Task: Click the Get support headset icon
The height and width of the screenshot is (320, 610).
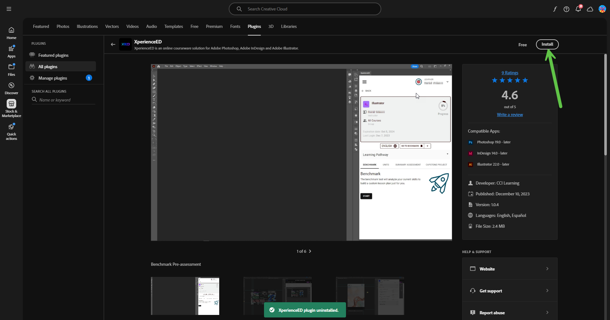Action: pos(473,291)
